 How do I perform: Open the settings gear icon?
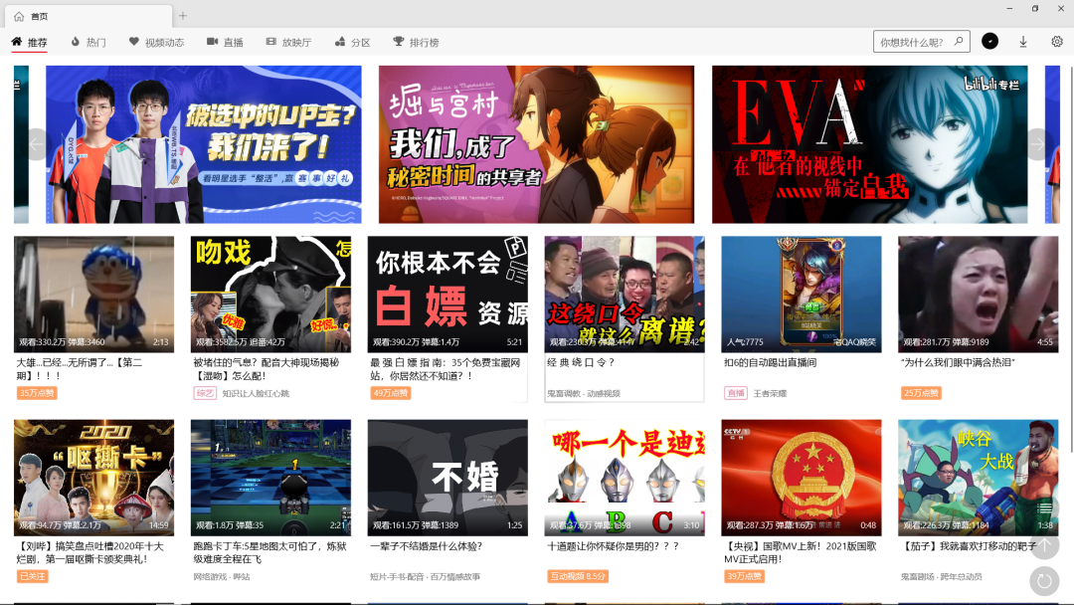(x=1056, y=42)
